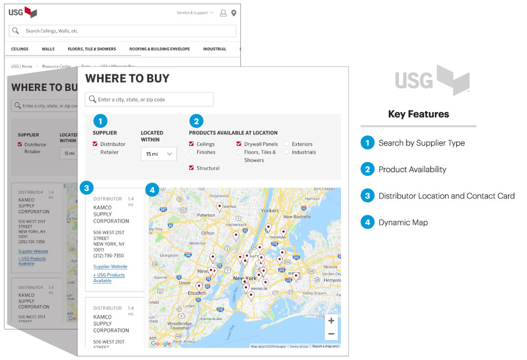Click the user account icon in header

click(223, 13)
